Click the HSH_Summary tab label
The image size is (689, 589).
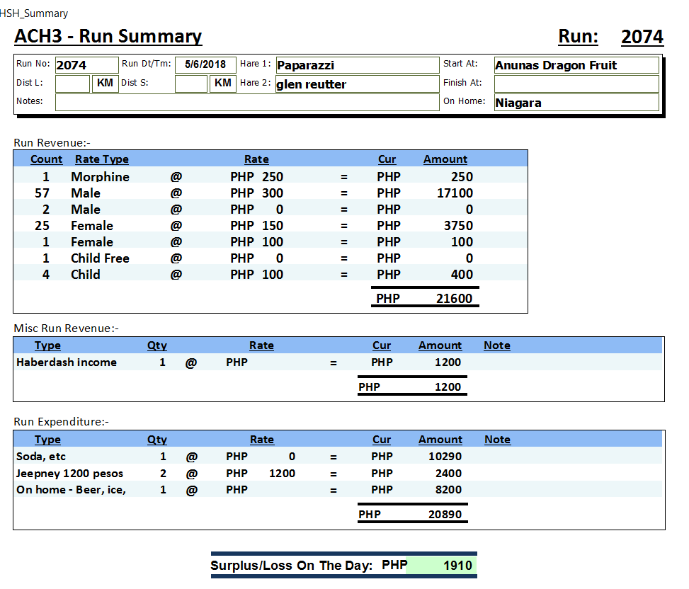34,13
